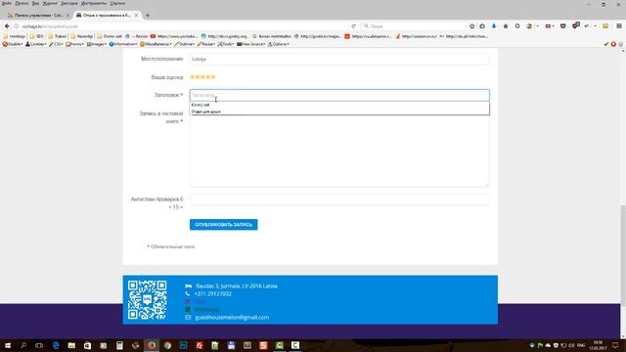Open the Журнал menu
The image size is (626, 352).
pos(50,3)
